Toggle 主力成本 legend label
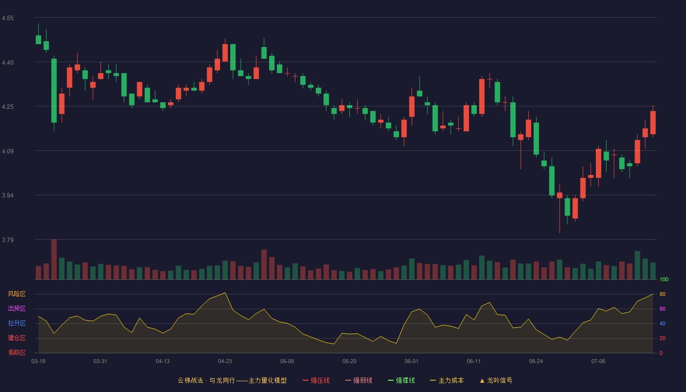 (451, 380)
